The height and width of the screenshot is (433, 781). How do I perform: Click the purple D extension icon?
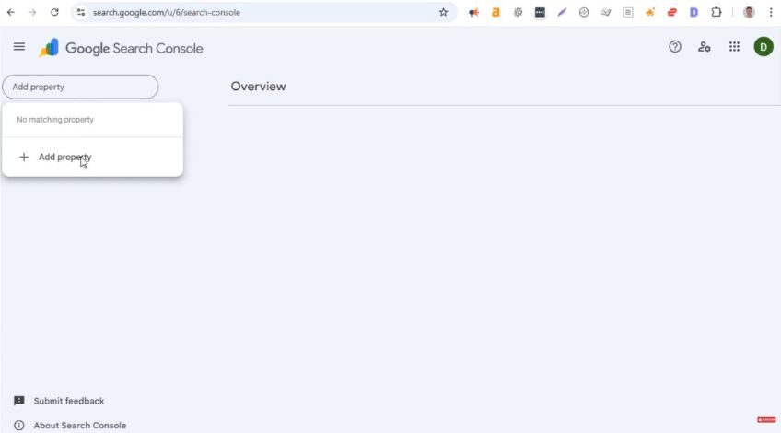click(x=694, y=13)
